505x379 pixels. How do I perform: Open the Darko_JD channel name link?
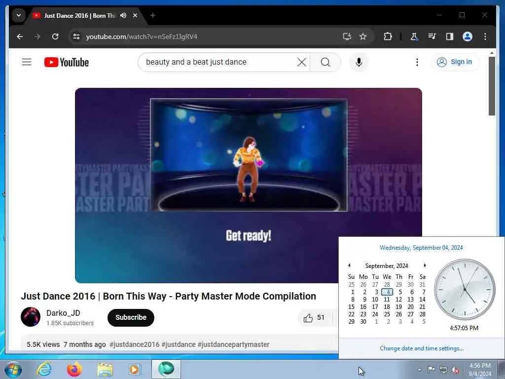(63, 313)
